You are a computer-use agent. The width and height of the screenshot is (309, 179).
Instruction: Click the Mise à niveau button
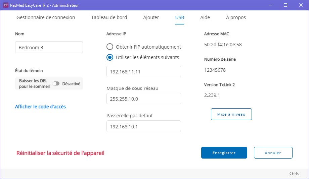[x=231, y=114]
